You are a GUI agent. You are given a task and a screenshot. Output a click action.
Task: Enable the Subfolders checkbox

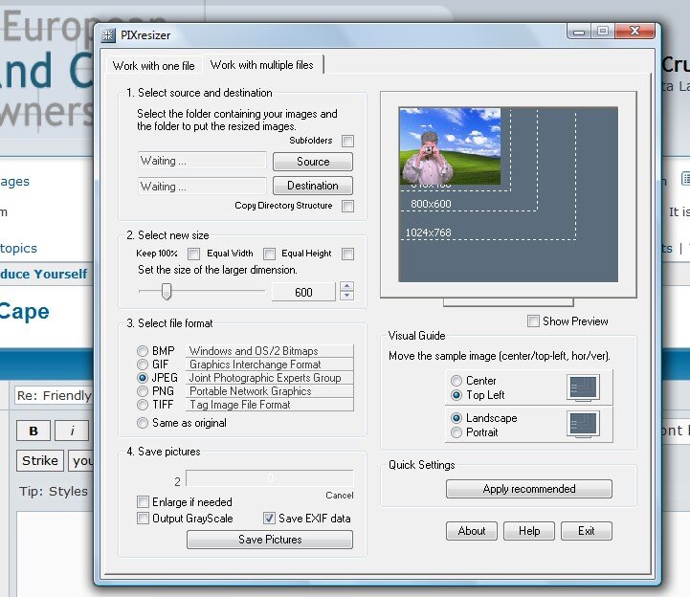347,141
